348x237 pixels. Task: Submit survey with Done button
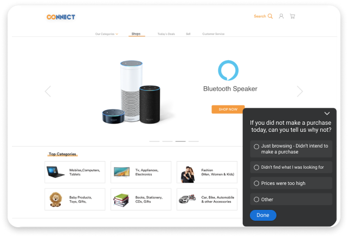point(263,215)
